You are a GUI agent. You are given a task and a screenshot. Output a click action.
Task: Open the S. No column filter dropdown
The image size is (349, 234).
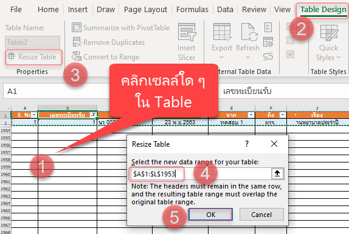[34, 115]
